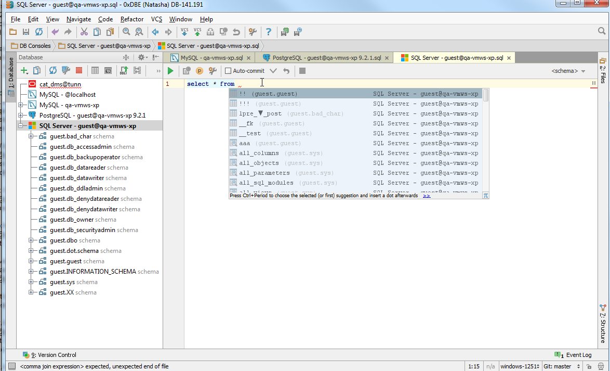This screenshot has height=371, width=610.
Task: Open Help with the question mark icon
Action: pos(269,32)
